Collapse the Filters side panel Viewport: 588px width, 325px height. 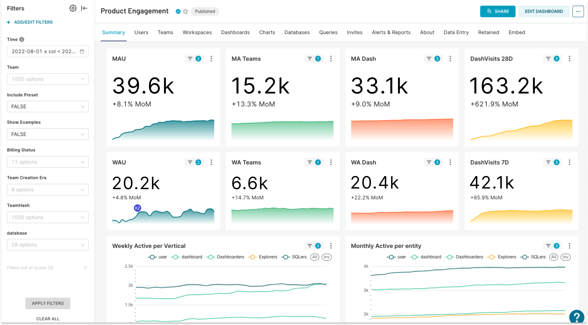(x=84, y=8)
